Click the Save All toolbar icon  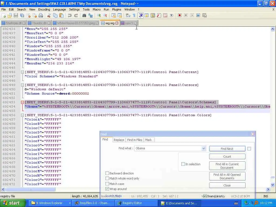pyautogui.click(x=22, y=15)
